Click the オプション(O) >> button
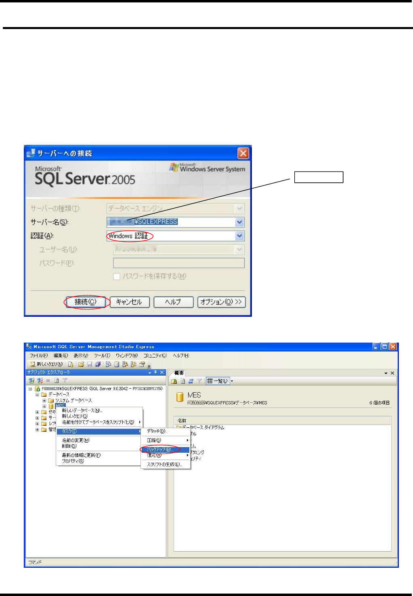Viewport: 413px width, 596px height. point(221,302)
